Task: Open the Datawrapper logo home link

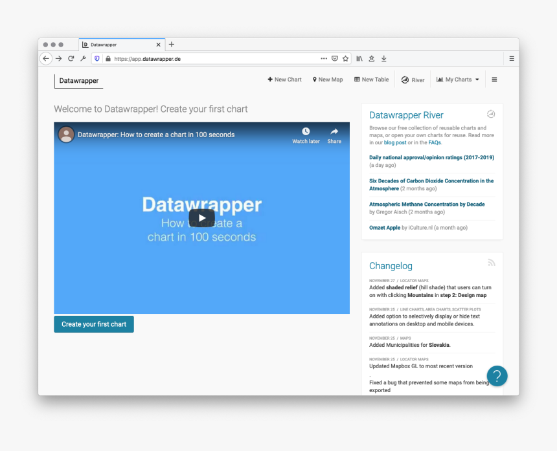Action: [78, 81]
